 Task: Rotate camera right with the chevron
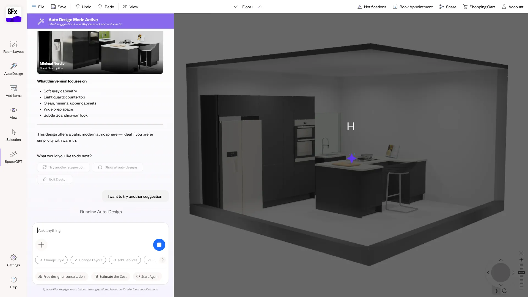tap(513, 273)
